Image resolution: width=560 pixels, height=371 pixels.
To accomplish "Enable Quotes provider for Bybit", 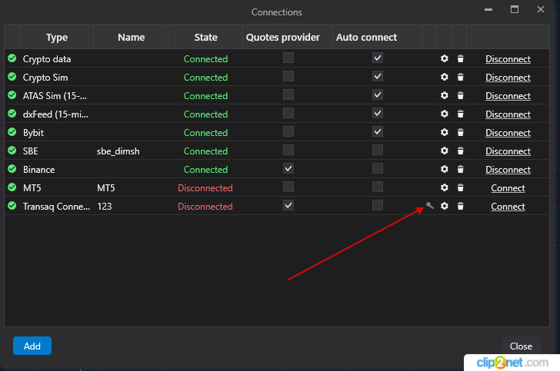I will (288, 131).
